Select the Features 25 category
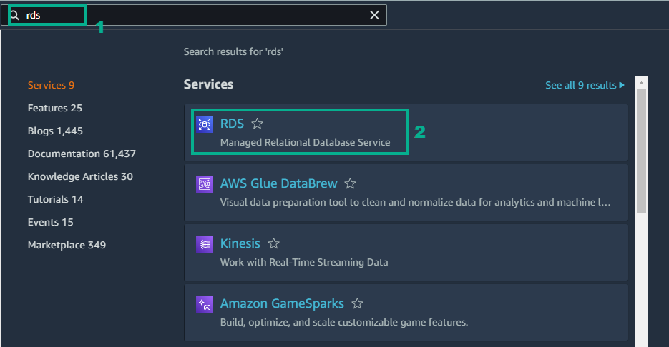Viewport: 669px width, 347px height. pos(55,108)
